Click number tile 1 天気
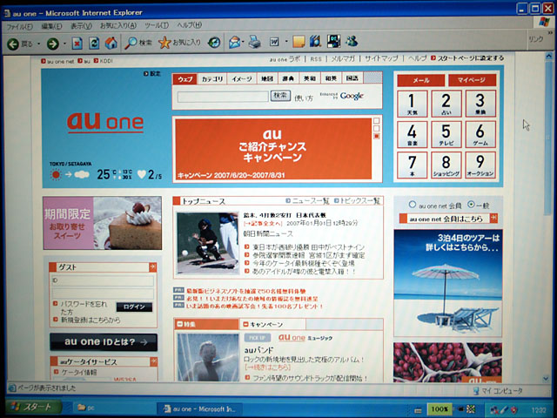This screenshot has height=418, width=557. [x=412, y=104]
